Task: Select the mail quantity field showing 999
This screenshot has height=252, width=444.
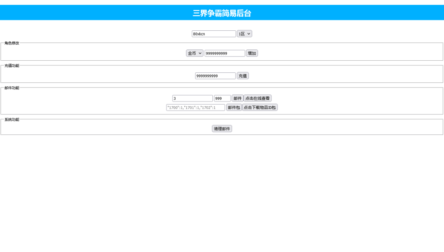Action: pyautogui.click(x=222, y=98)
